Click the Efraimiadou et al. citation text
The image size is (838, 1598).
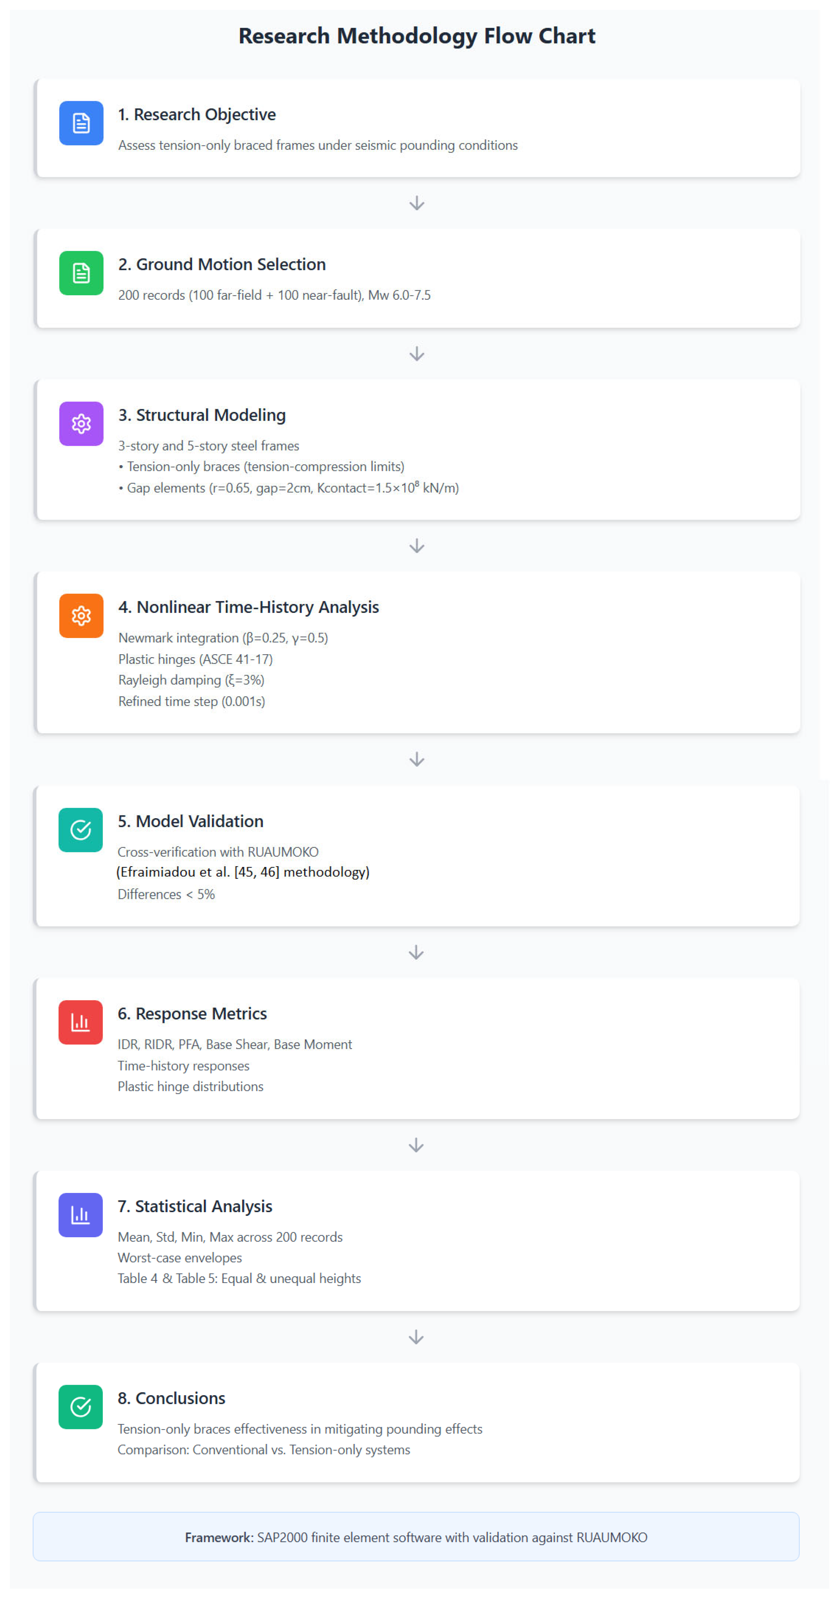point(243,872)
